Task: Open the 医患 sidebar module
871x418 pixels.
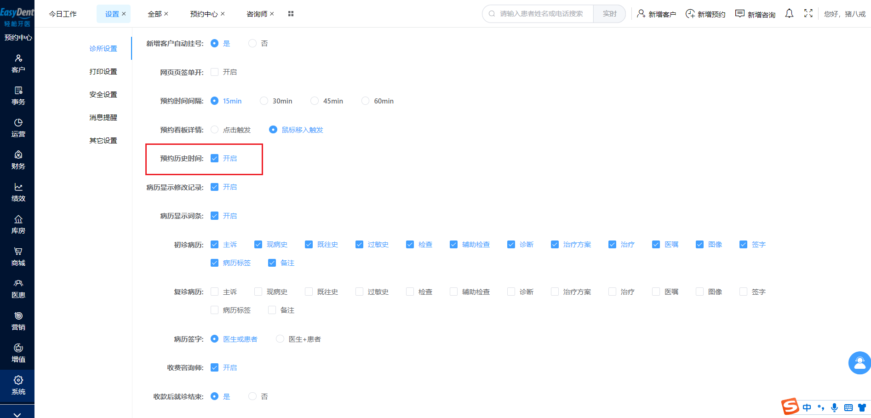Action: [18, 289]
